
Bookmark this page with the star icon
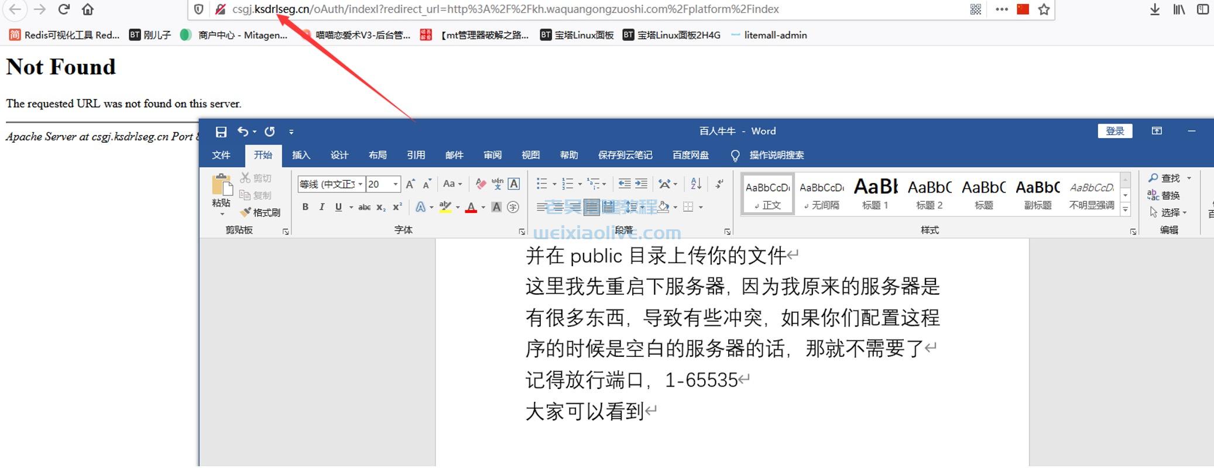[1044, 9]
